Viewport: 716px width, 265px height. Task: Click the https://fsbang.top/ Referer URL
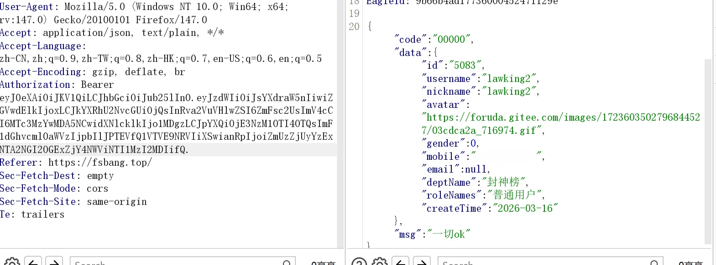click(x=100, y=163)
